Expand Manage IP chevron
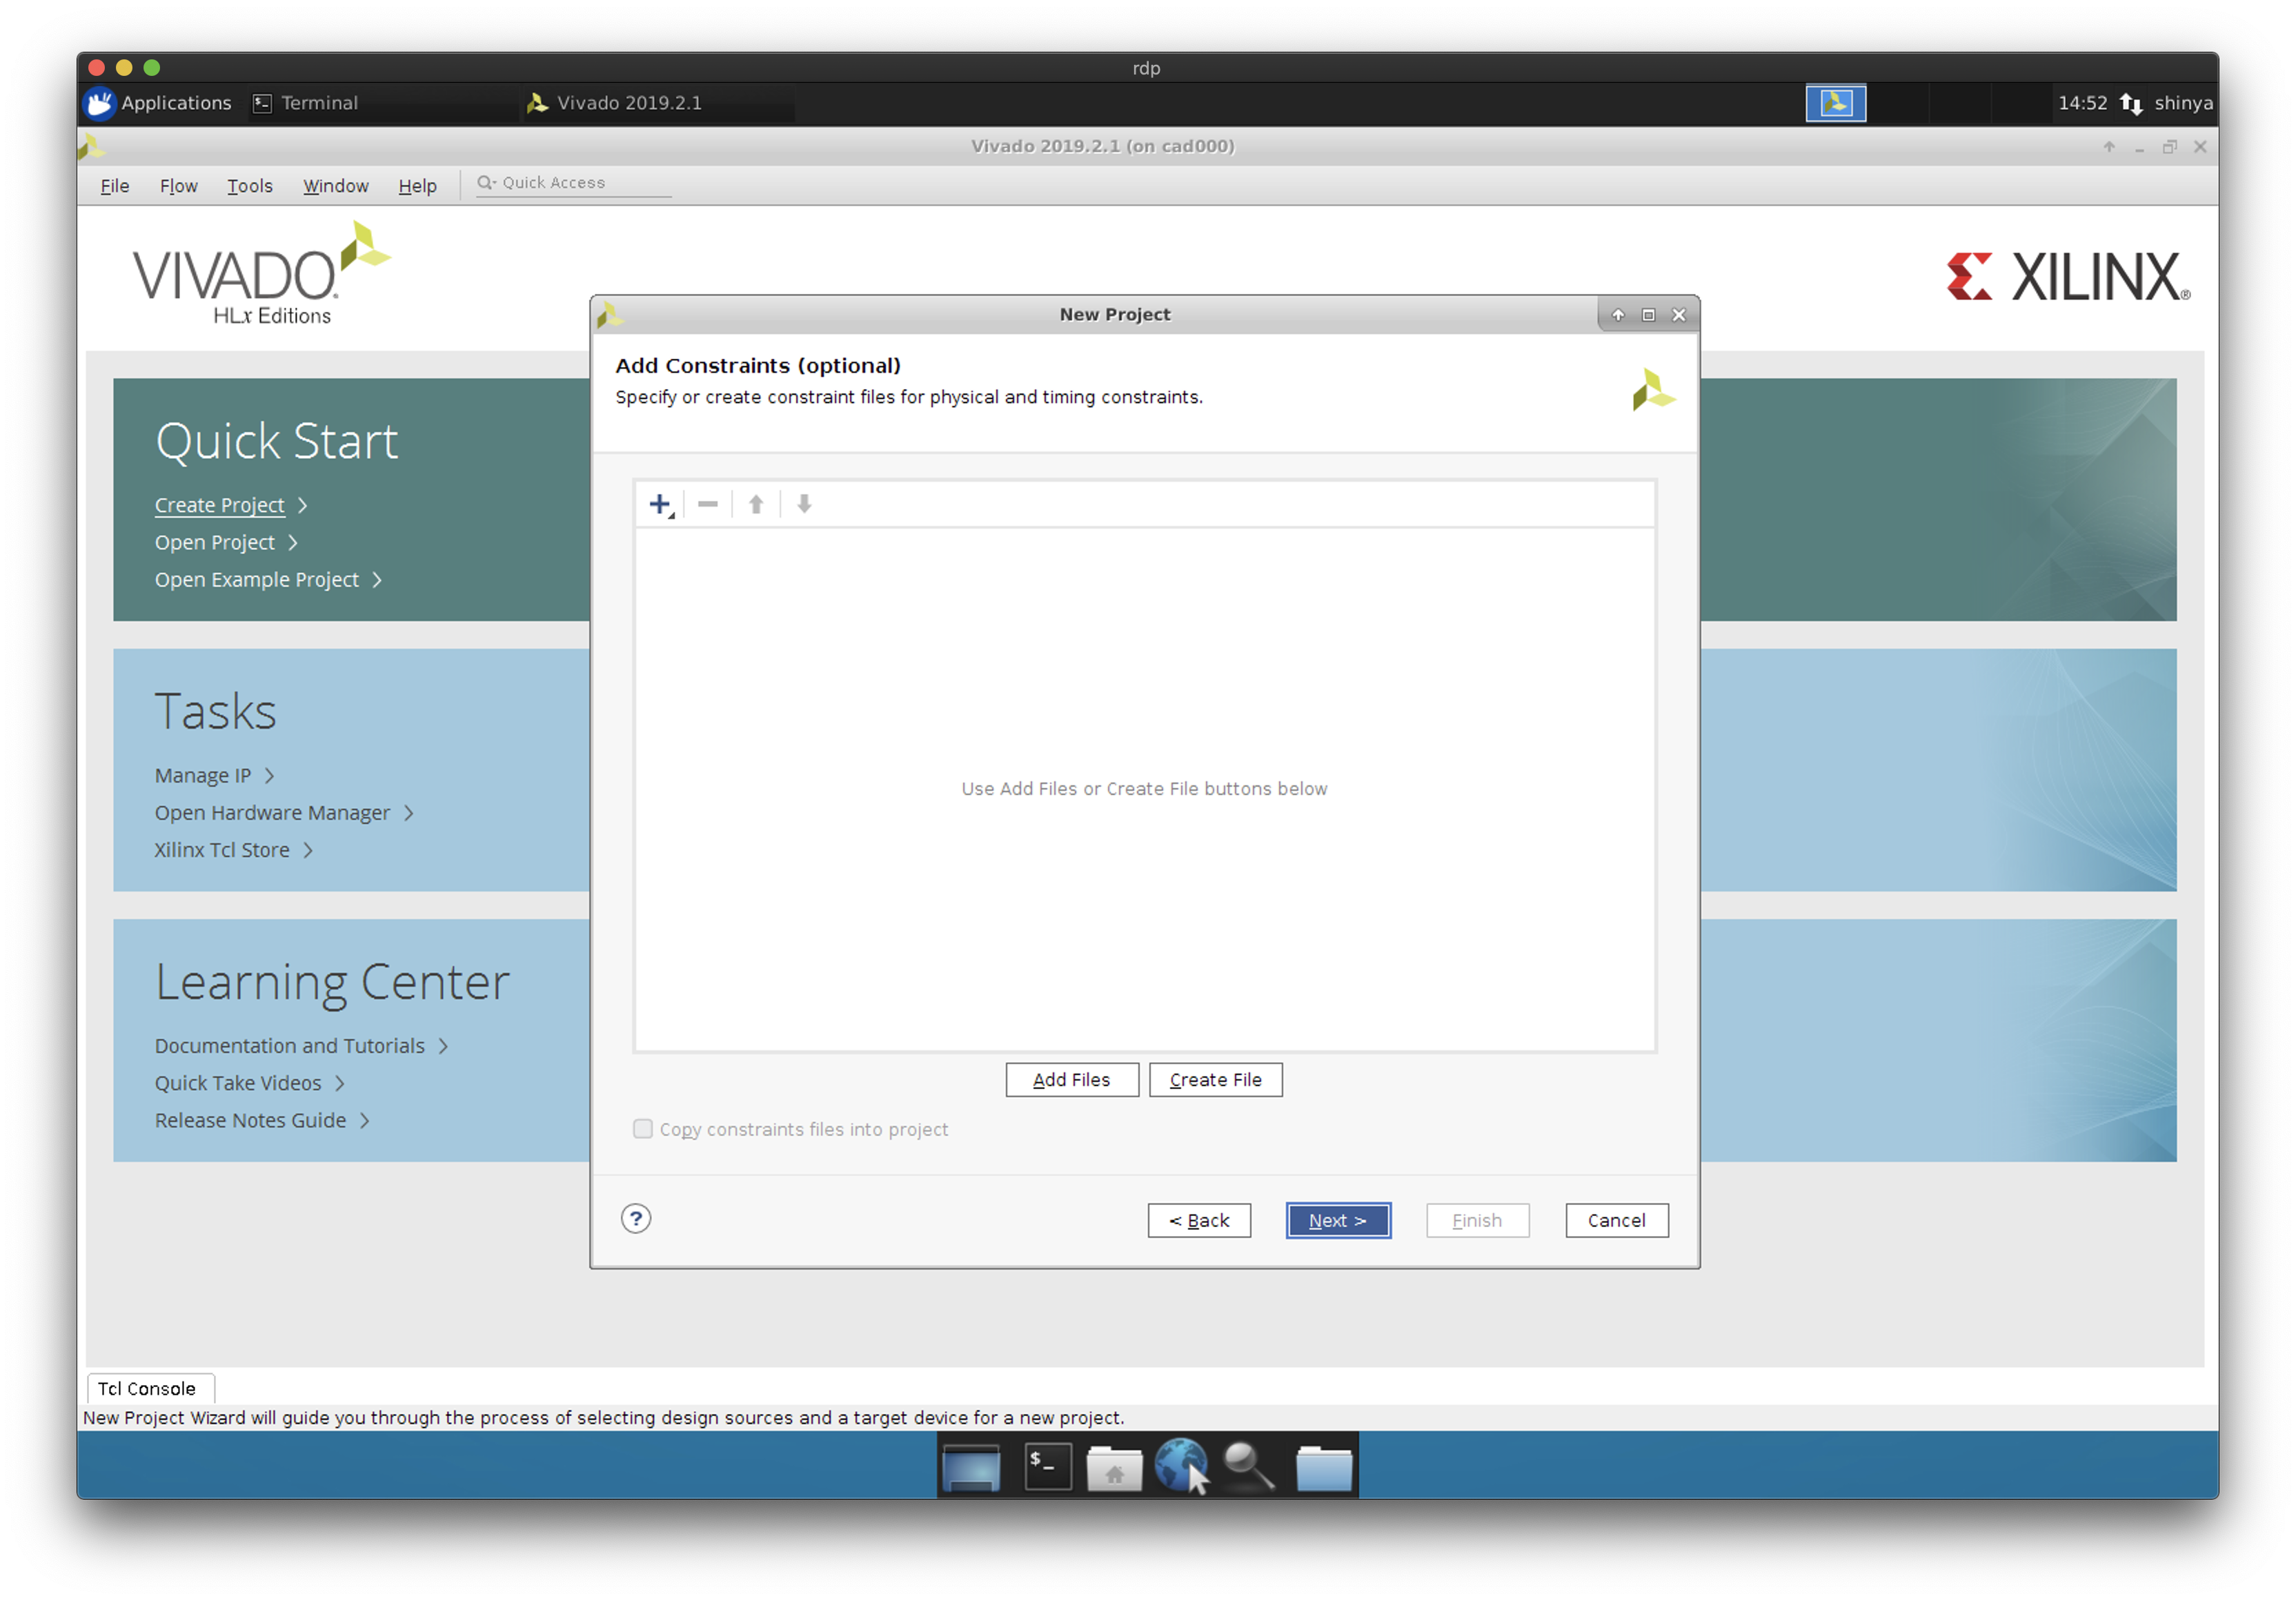2296x1601 pixels. click(x=269, y=776)
